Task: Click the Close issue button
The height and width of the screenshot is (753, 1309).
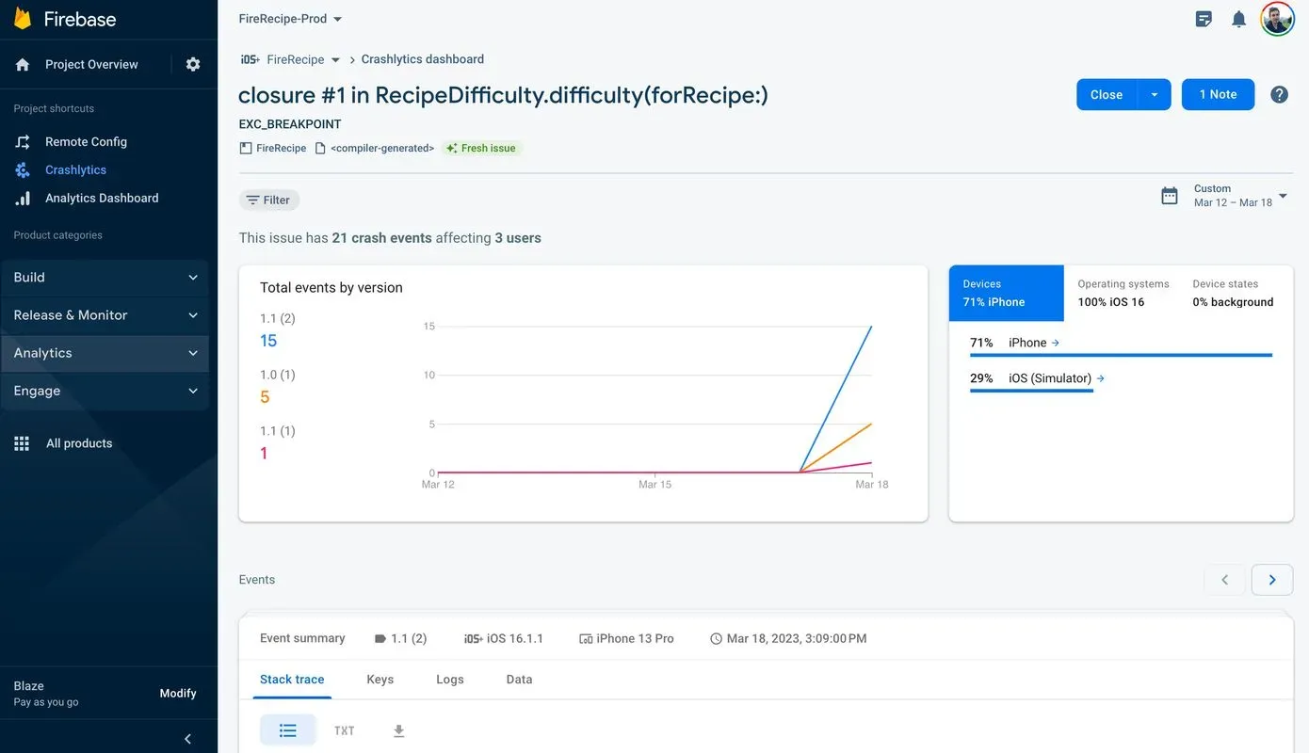Action: coord(1107,94)
